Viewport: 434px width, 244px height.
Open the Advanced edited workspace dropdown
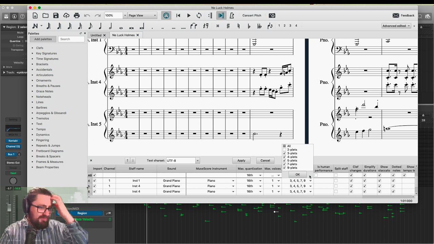[396, 26]
